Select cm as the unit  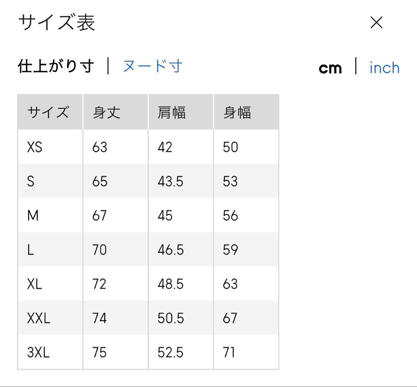pos(330,68)
